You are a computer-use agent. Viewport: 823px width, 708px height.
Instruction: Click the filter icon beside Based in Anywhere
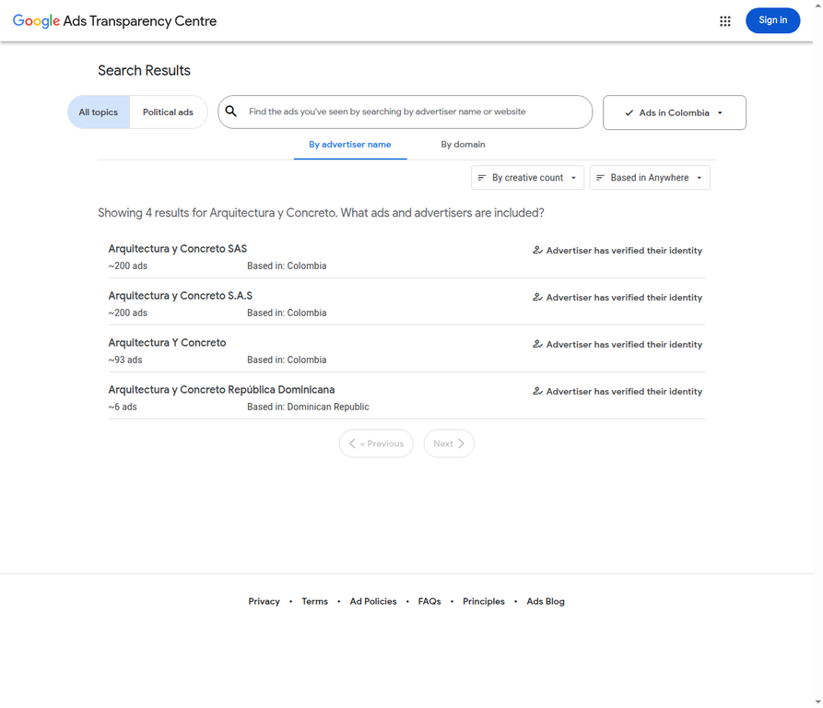click(x=601, y=177)
